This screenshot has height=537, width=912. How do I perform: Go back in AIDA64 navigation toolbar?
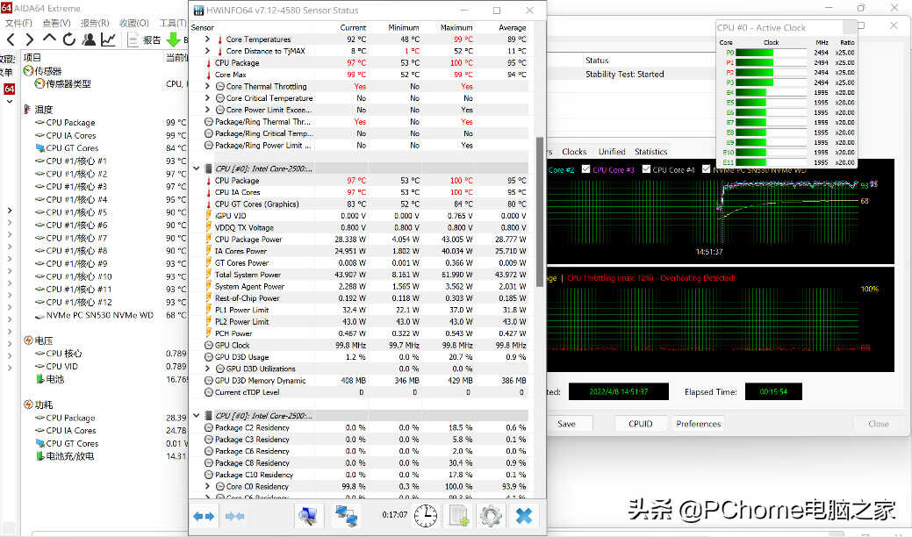[11, 39]
